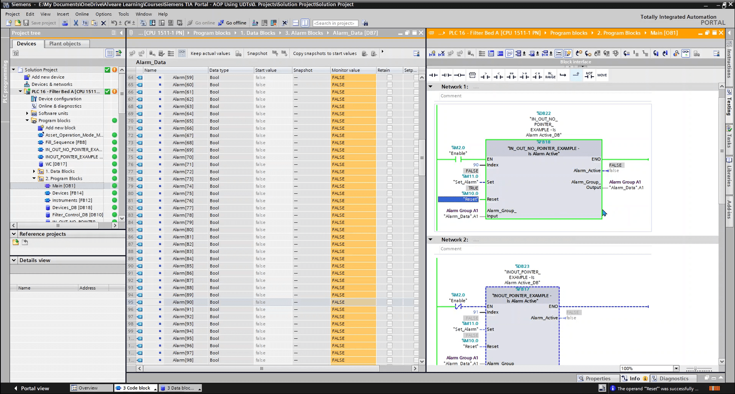Insert the IN_RANGE instruction
Screen dimensions: 735x394
pos(550,75)
